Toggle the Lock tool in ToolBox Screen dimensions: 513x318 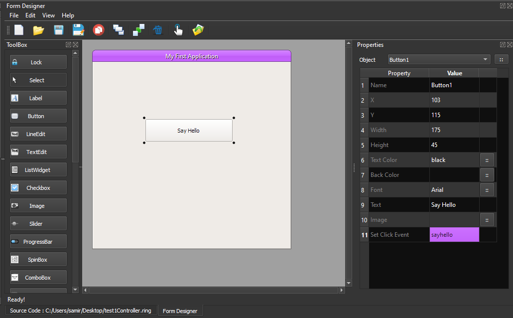[38, 62]
